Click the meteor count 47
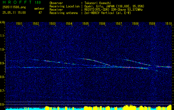Viewport: 174px width, 110px height. click(40, 13)
